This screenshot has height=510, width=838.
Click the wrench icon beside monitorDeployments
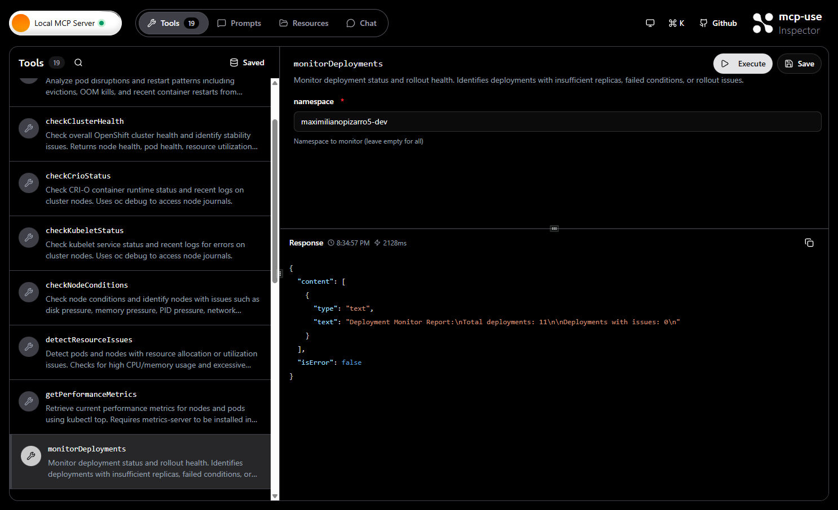pos(30,455)
